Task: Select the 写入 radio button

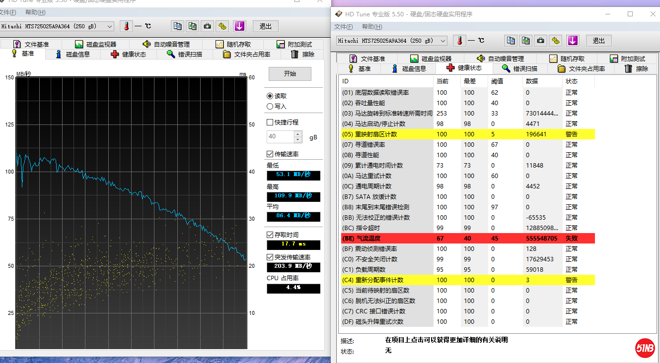Action: click(x=270, y=106)
